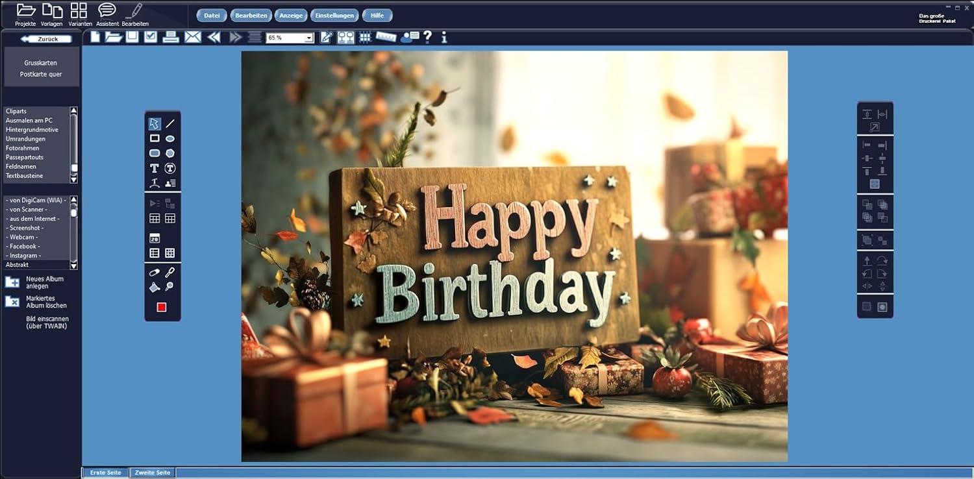Open the 65 % zoom dropdown
974x479 pixels.
(x=309, y=38)
